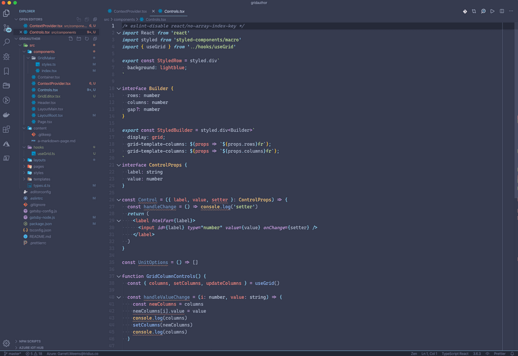Select the Search icon in the activity bar

[6, 42]
